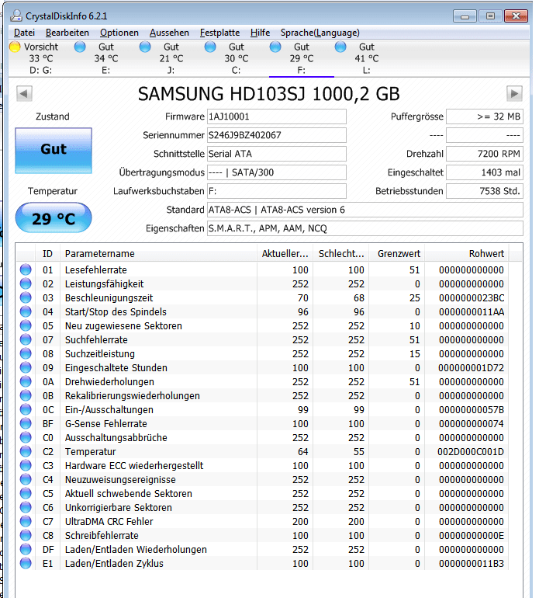Click the Seriennummer field
Image resolution: width=539 pixels, height=598 pixels.
(x=277, y=135)
